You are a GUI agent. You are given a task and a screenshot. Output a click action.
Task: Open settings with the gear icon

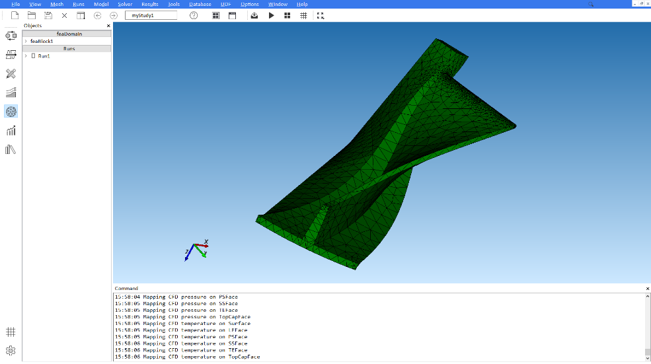coord(11,351)
